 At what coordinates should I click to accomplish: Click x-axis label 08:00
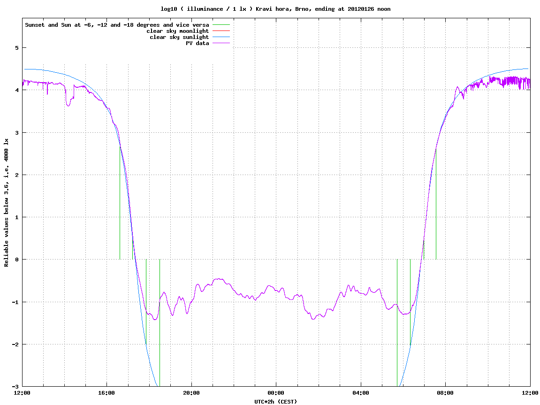point(446,393)
